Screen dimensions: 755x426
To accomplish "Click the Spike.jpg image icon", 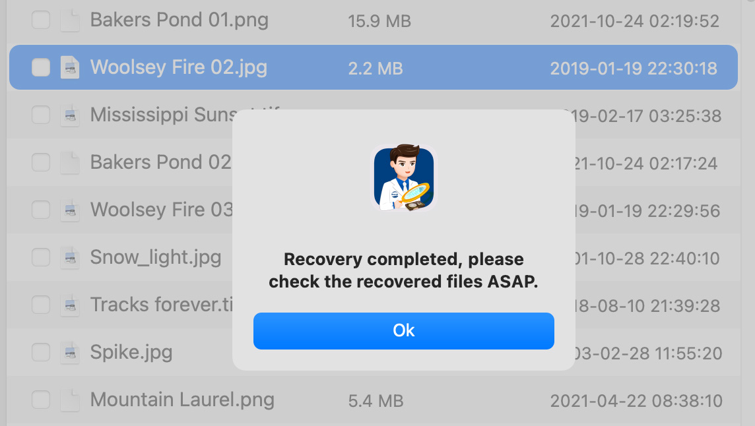I will tap(69, 352).
